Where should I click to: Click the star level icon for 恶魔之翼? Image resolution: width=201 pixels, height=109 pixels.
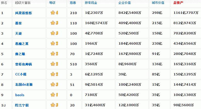point(54,43)
